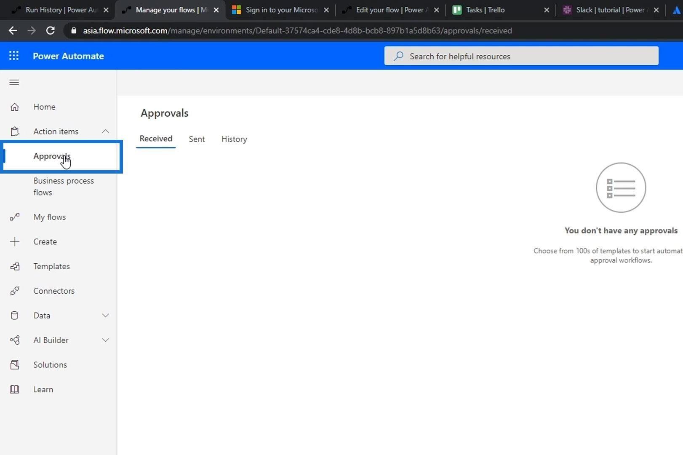Click the Power Automate title
This screenshot has height=455, width=683.
click(x=68, y=56)
